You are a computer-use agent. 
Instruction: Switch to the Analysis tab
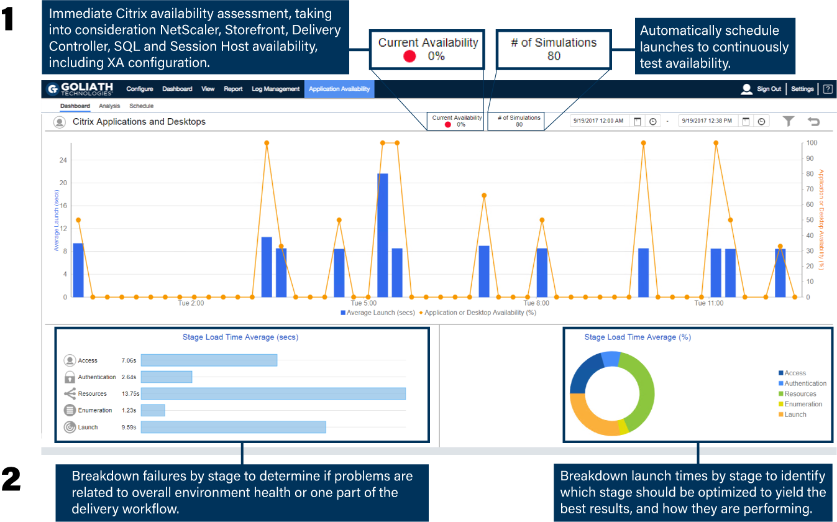tap(109, 106)
